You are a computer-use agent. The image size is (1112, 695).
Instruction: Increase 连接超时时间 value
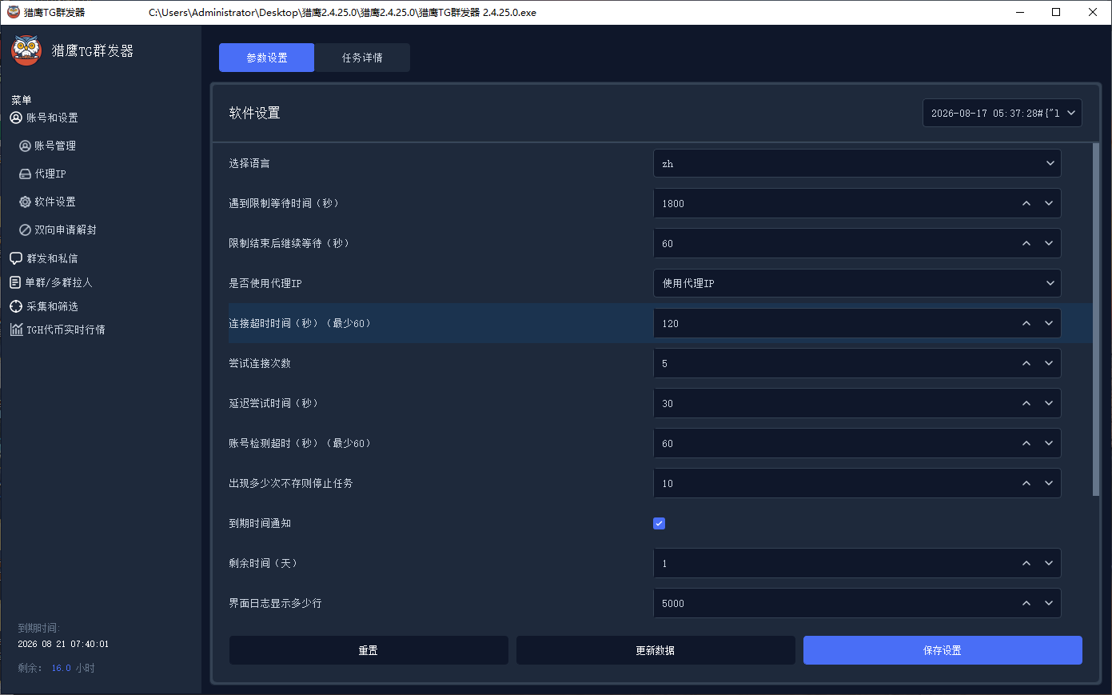[x=1026, y=323]
